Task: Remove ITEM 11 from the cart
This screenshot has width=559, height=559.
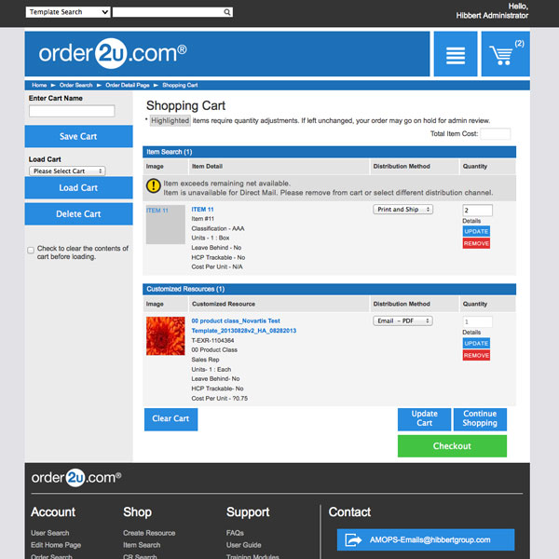Action: click(475, 243)
